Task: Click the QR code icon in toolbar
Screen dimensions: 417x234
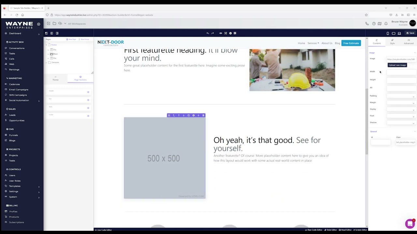Action: (235, 33)
